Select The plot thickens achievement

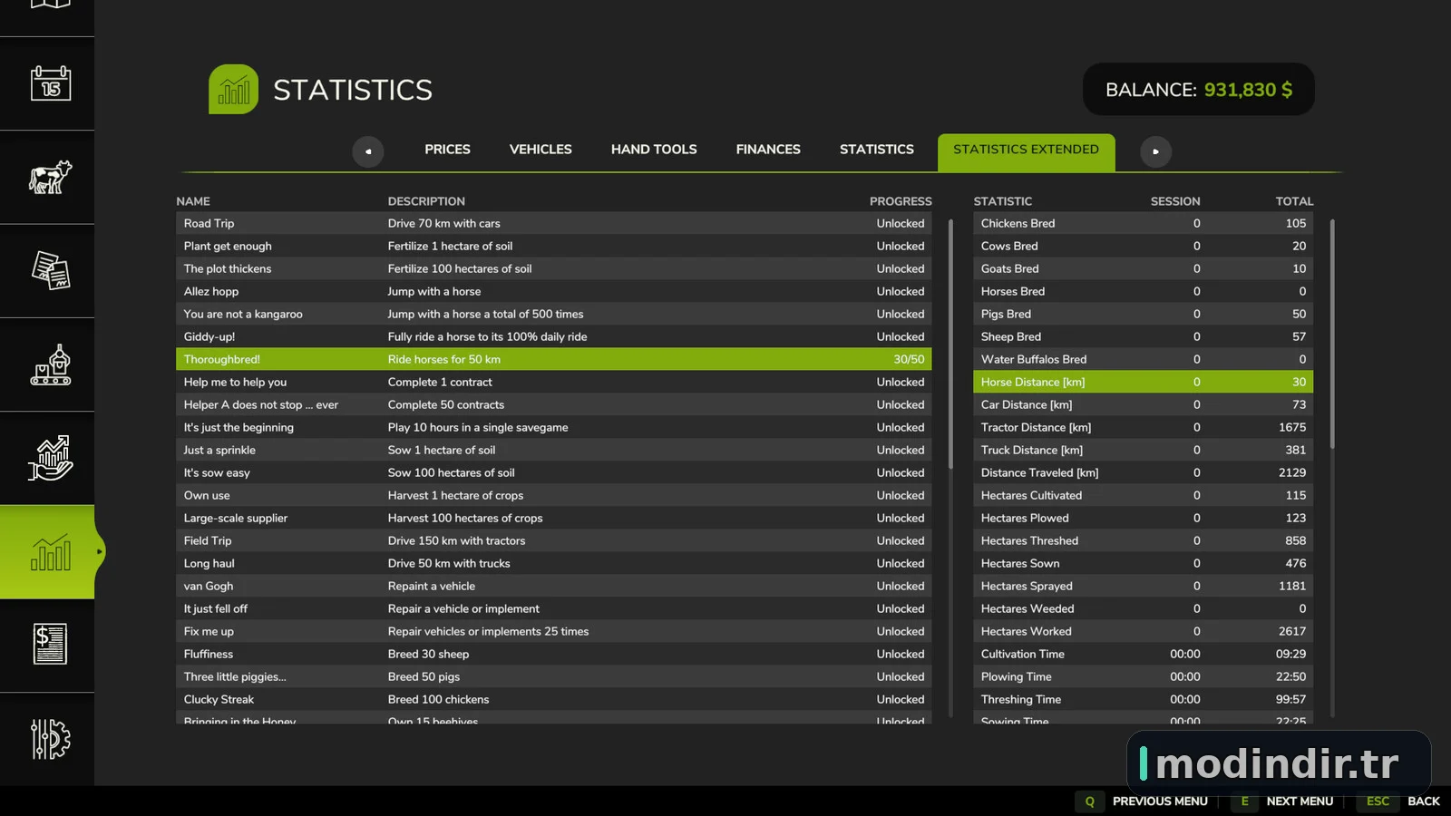[x=553, y=268]
